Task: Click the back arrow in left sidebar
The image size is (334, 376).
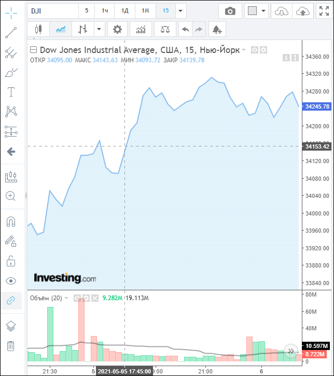Action: pyautogui.click(x=11, y=152)
